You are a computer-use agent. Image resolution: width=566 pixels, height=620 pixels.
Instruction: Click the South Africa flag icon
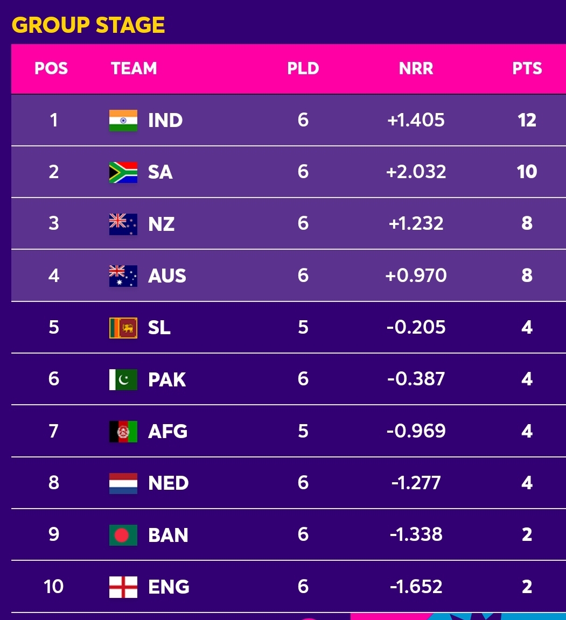click(123, 172)
